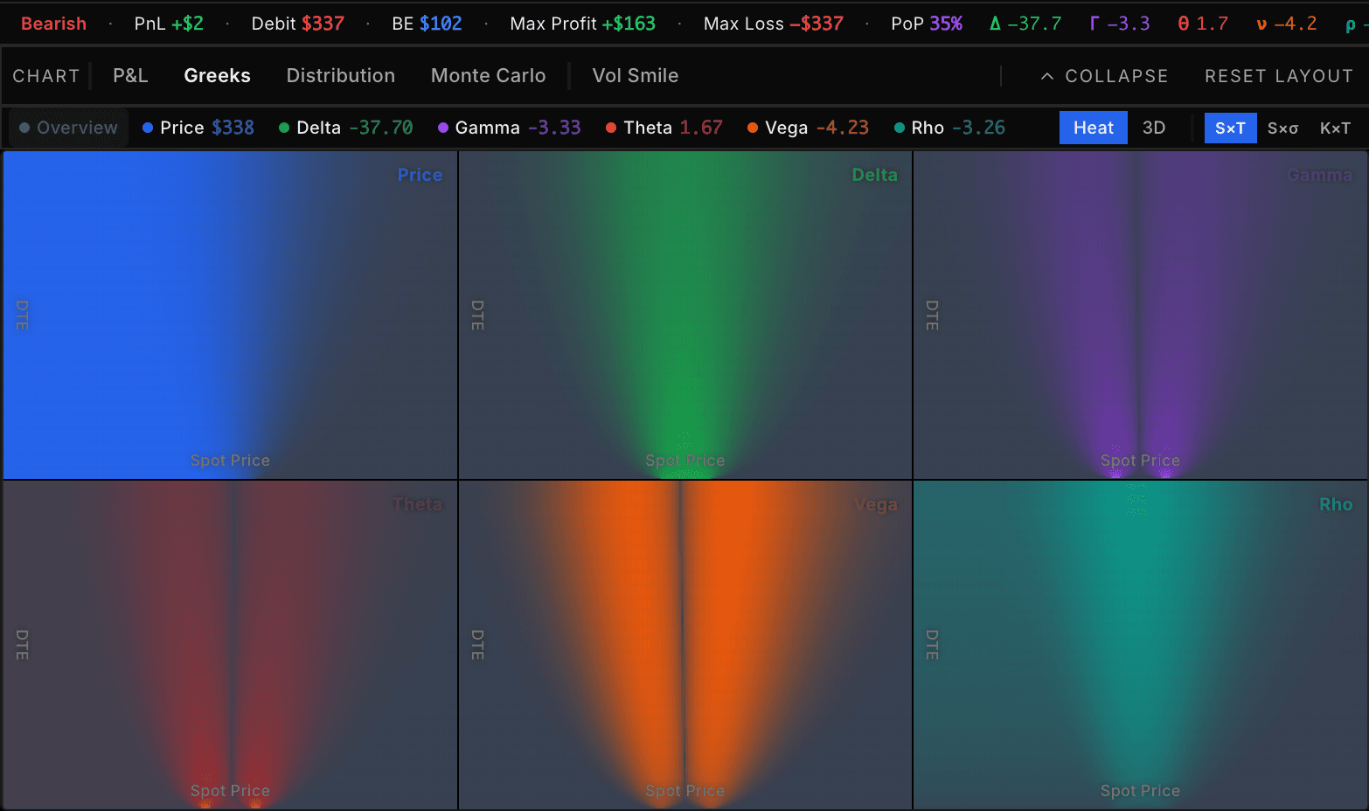
Task: Toggle the Rho teal dot indicator
Action: pyautogui.click(x=900, y=128)
